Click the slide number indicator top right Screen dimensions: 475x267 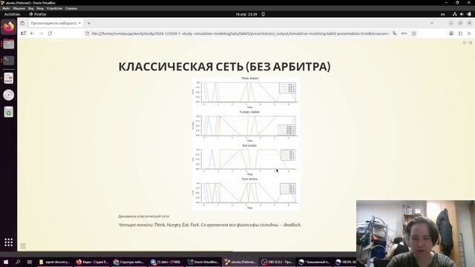[468, 43]
